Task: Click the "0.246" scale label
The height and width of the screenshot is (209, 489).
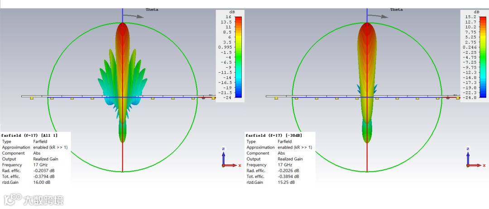Action: 470,47
